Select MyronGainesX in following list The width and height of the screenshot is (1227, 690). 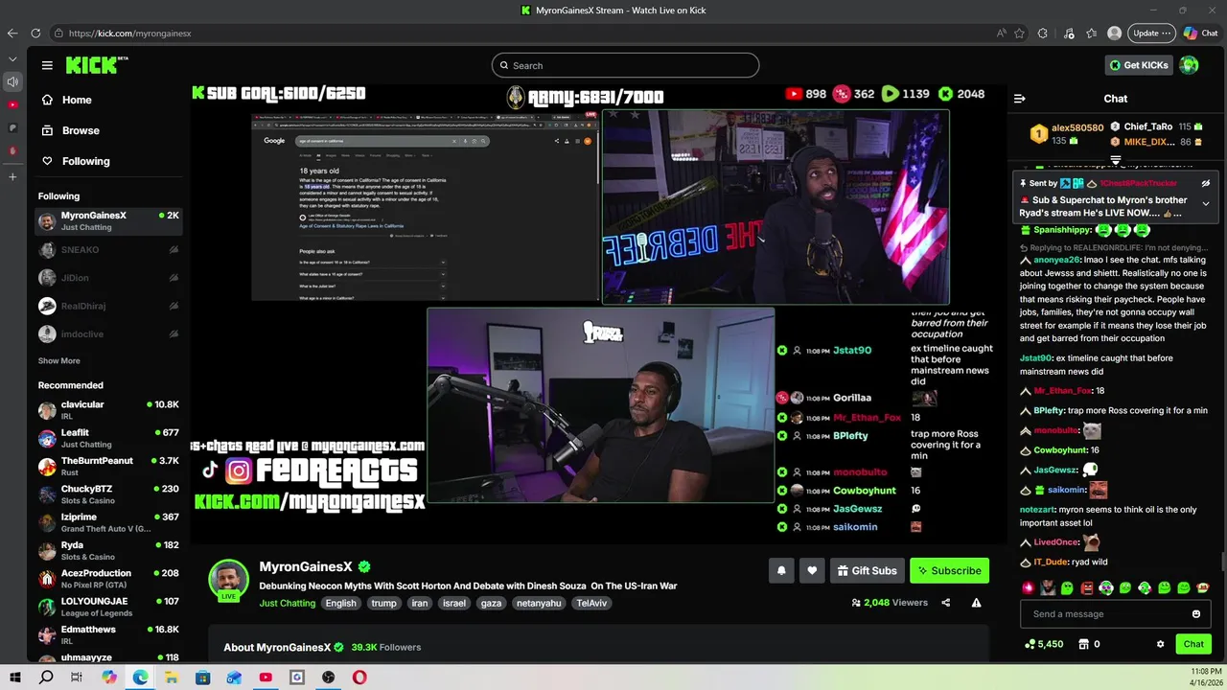[x=108, y=221]
